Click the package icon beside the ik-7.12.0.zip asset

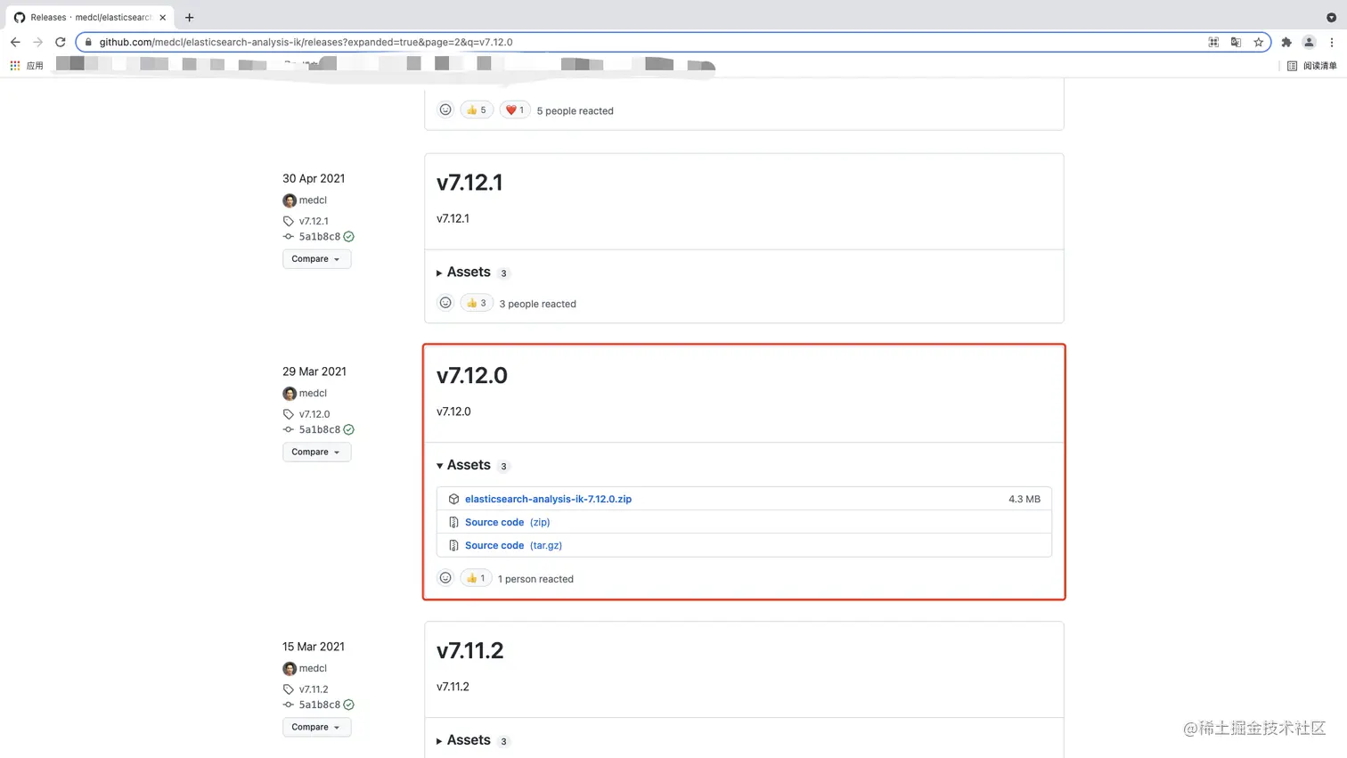(453, 499)
